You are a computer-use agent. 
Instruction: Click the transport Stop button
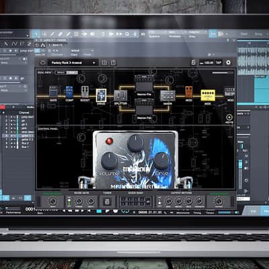99,211
